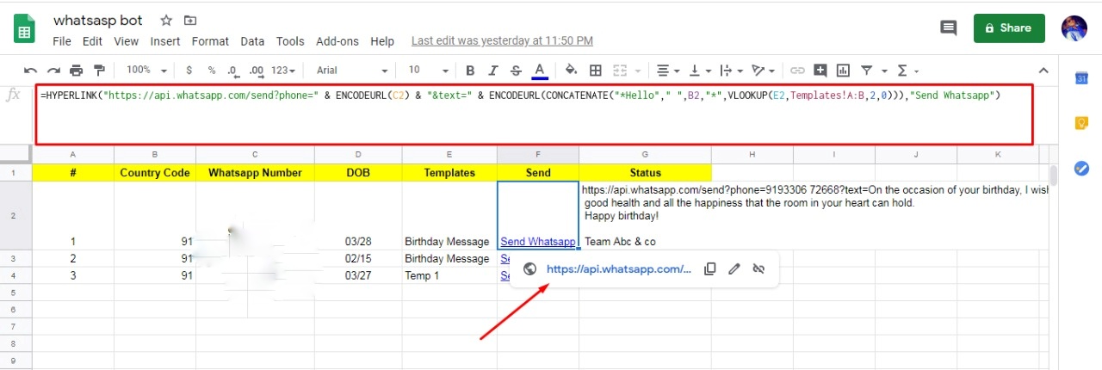Open the Format menu
The image size is (1102, 370).
pos(210,41)
